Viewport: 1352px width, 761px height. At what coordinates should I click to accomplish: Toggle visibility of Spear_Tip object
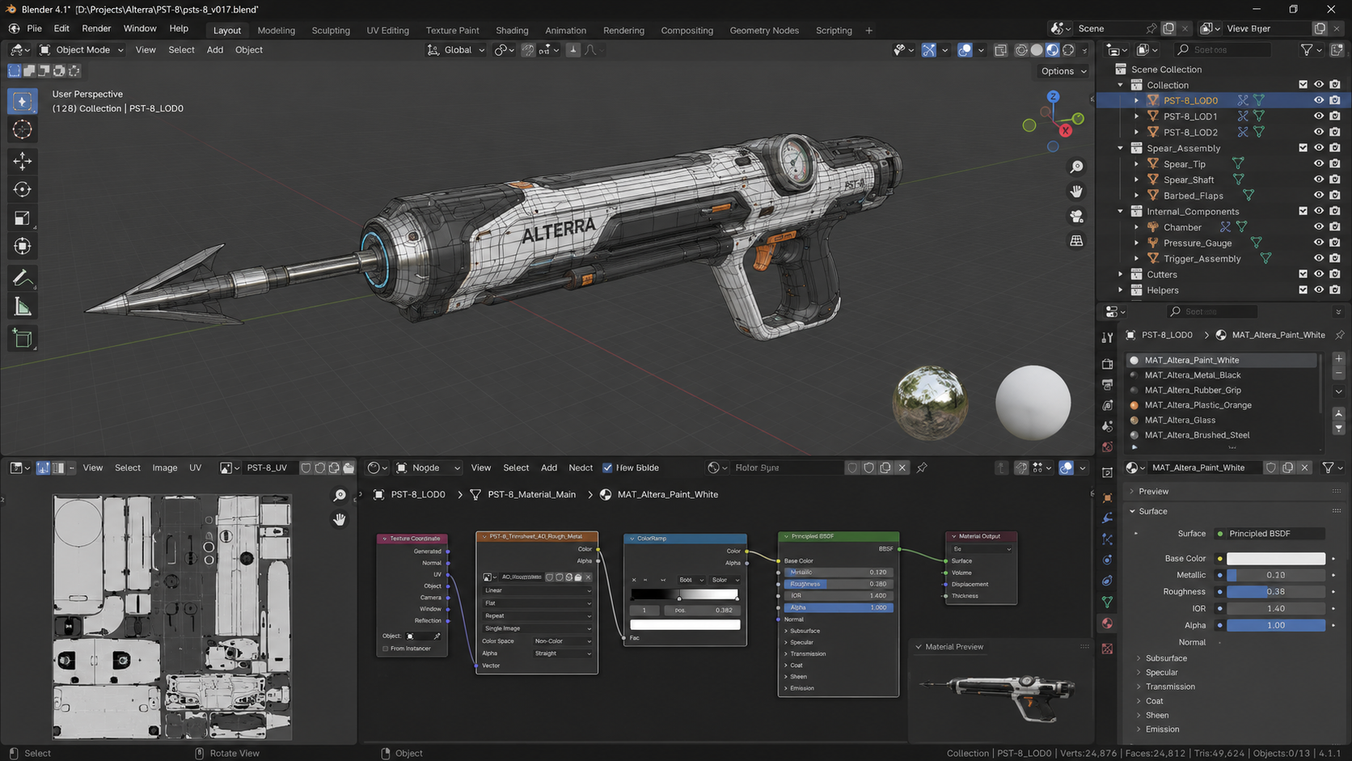[1319, 164]
